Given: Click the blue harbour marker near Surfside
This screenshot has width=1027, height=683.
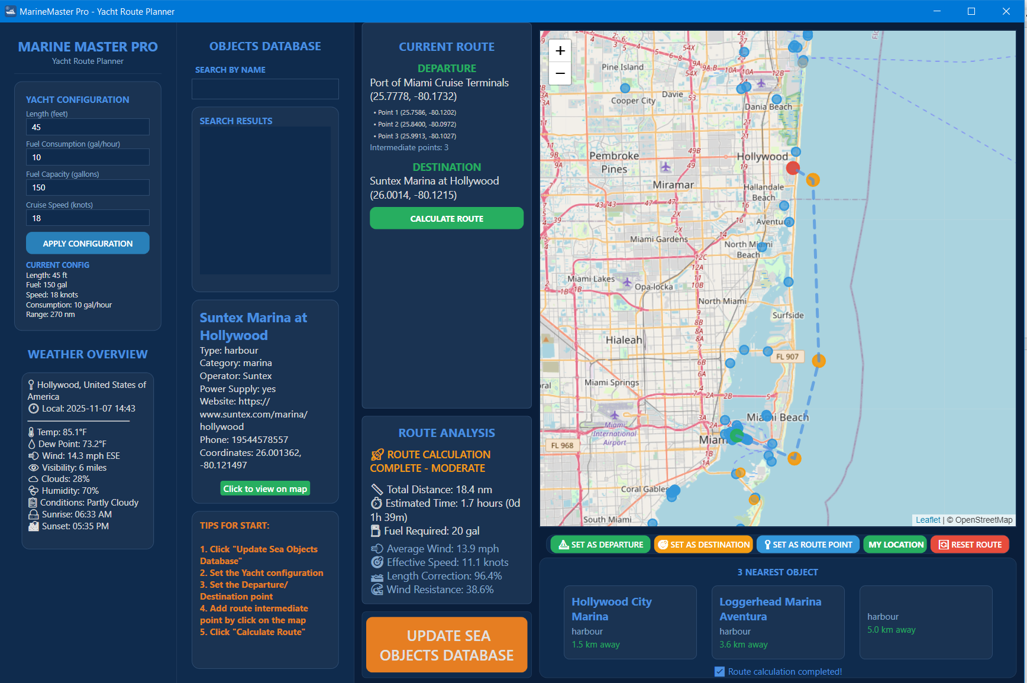Looking at the screenshot, I should 789,282.
